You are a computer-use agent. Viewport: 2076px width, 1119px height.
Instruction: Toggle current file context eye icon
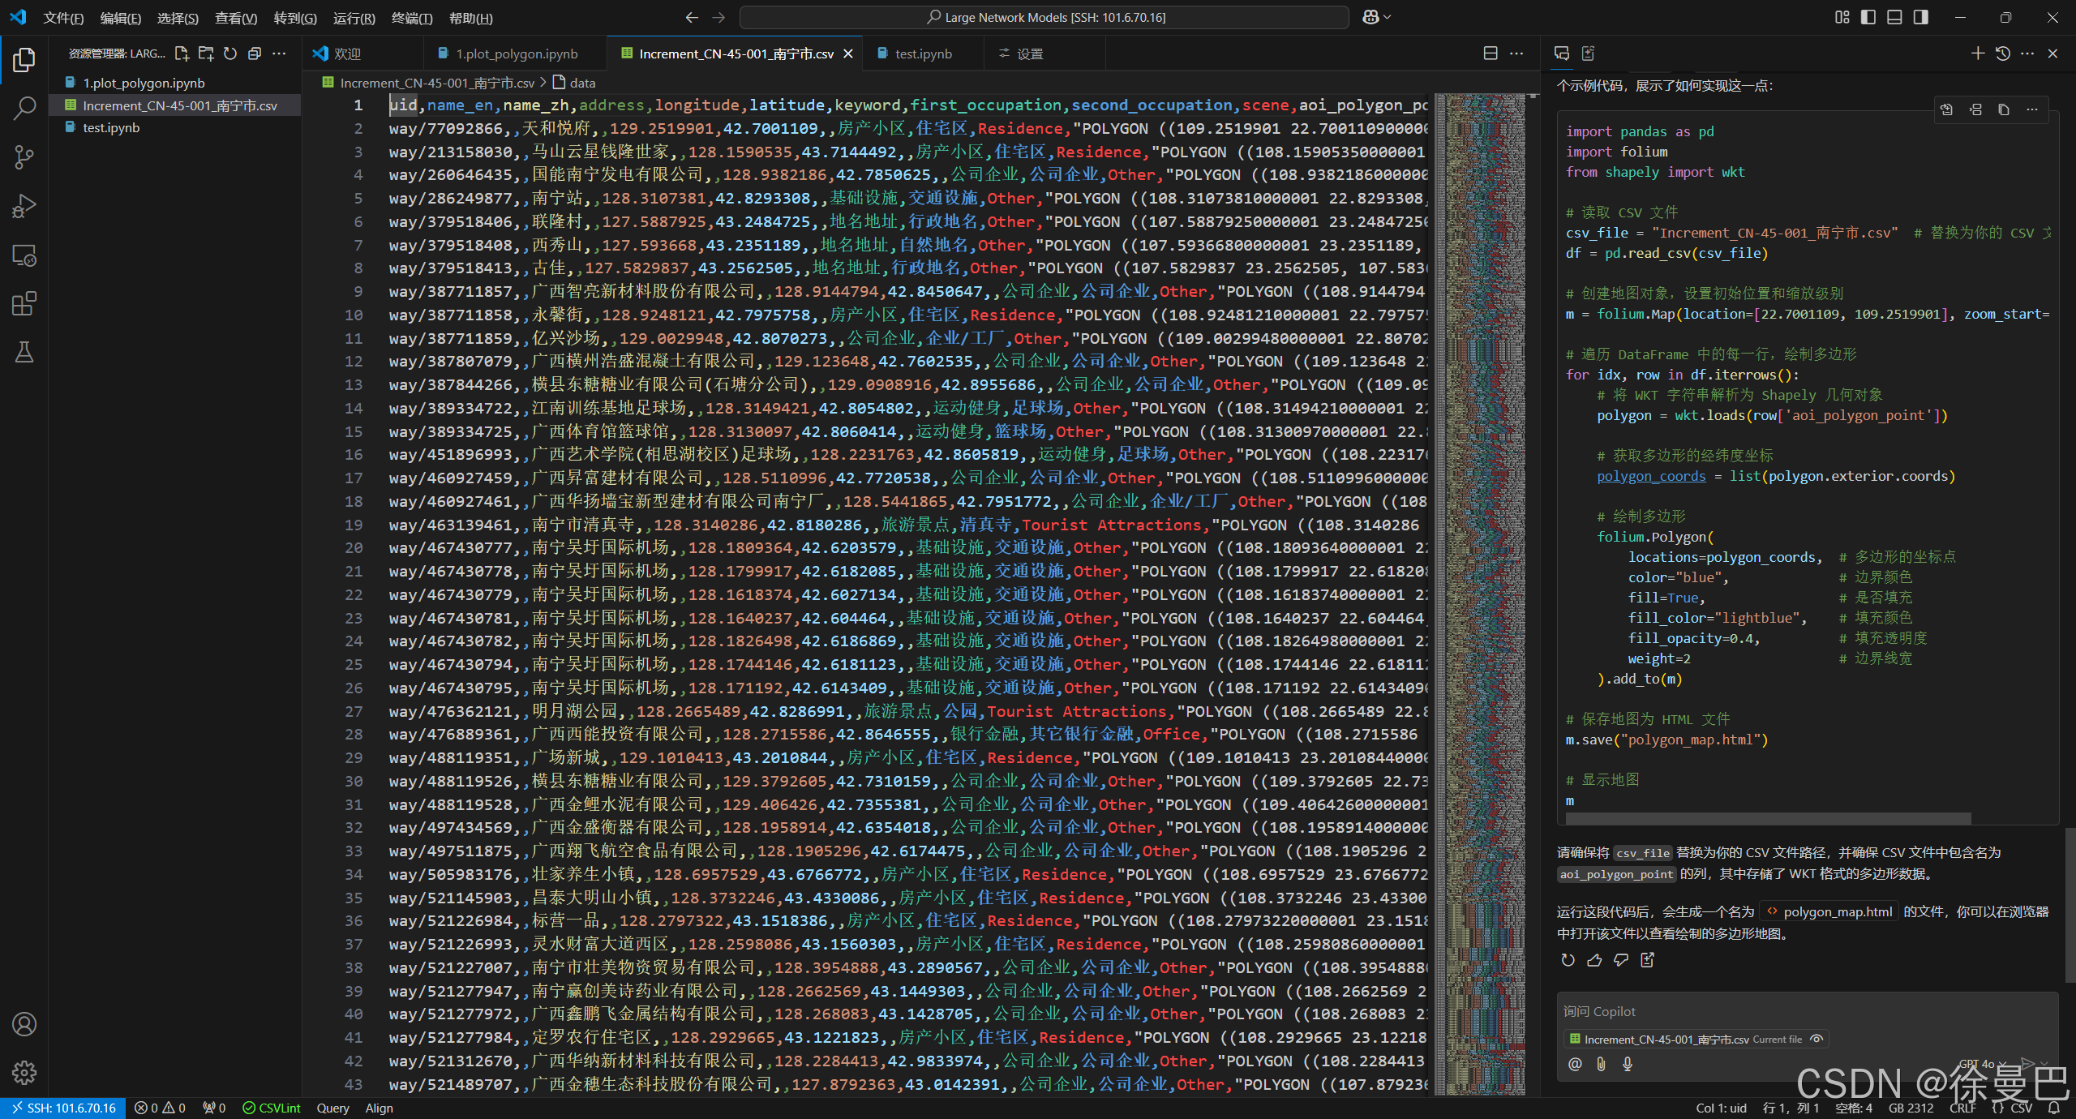point(1816,1039)
